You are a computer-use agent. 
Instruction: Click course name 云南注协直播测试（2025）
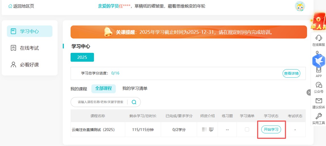coord(93,130)
